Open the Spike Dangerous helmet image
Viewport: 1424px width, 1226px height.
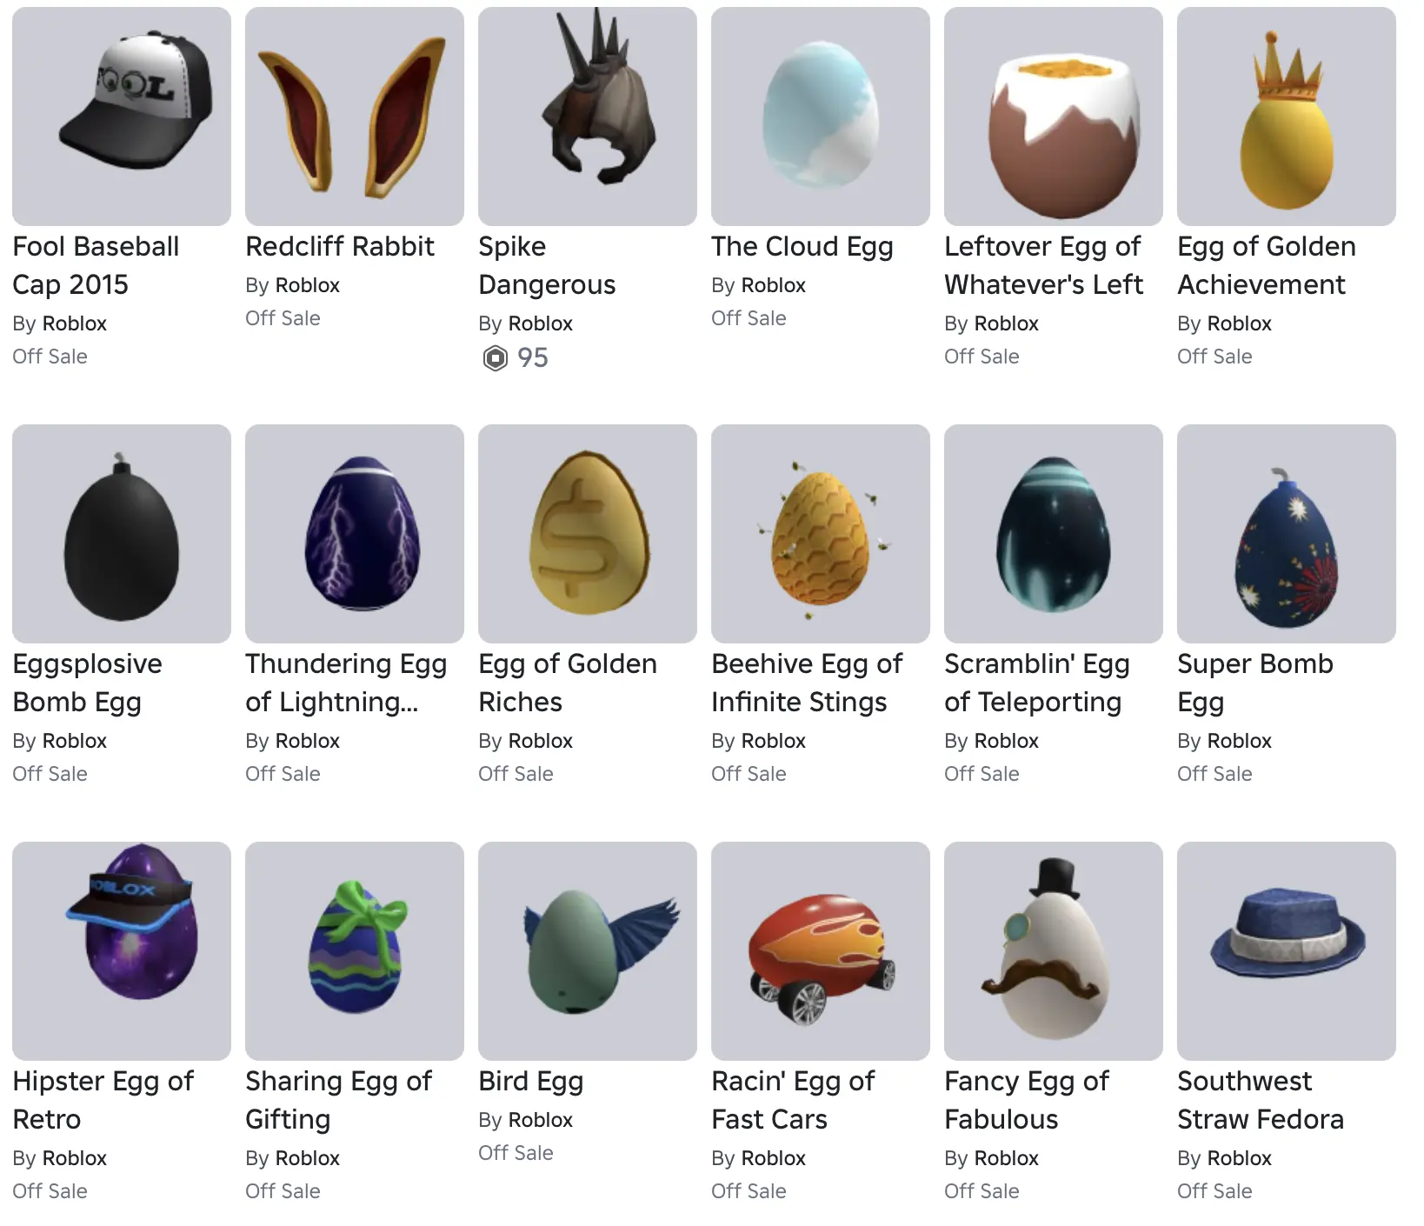pyautogui.click(x=588, y=117)
